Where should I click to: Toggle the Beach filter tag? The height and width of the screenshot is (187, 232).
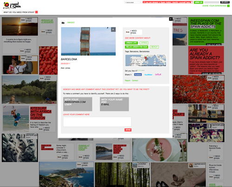pyautogui.click(x=154, y=47)
